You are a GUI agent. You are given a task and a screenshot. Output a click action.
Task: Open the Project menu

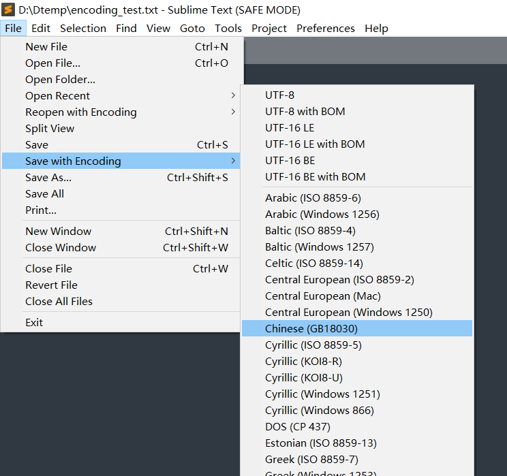pos(269,29)
